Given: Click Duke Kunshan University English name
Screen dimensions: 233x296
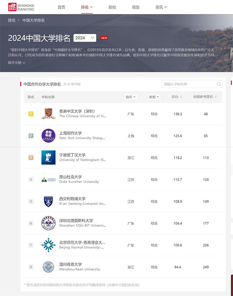Looking at the screenshot, I should [x=79, y=182].
